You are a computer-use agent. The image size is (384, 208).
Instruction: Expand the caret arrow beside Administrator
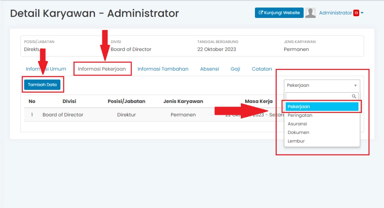pyautogui.click(x=362, y=13)
